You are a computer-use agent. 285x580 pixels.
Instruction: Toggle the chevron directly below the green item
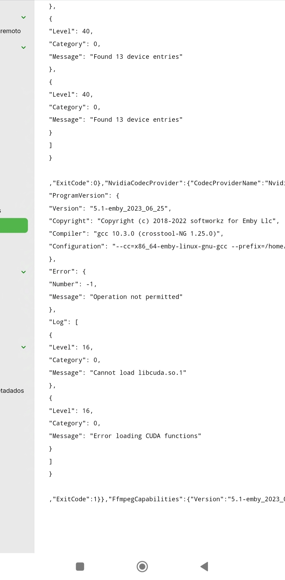23,272
